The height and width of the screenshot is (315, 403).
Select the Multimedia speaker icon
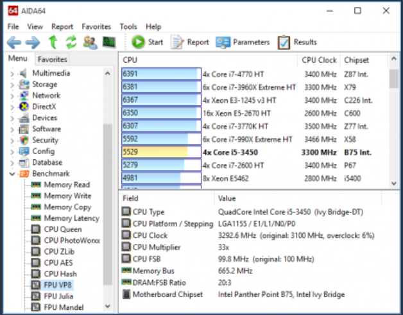tap(24, 73)
